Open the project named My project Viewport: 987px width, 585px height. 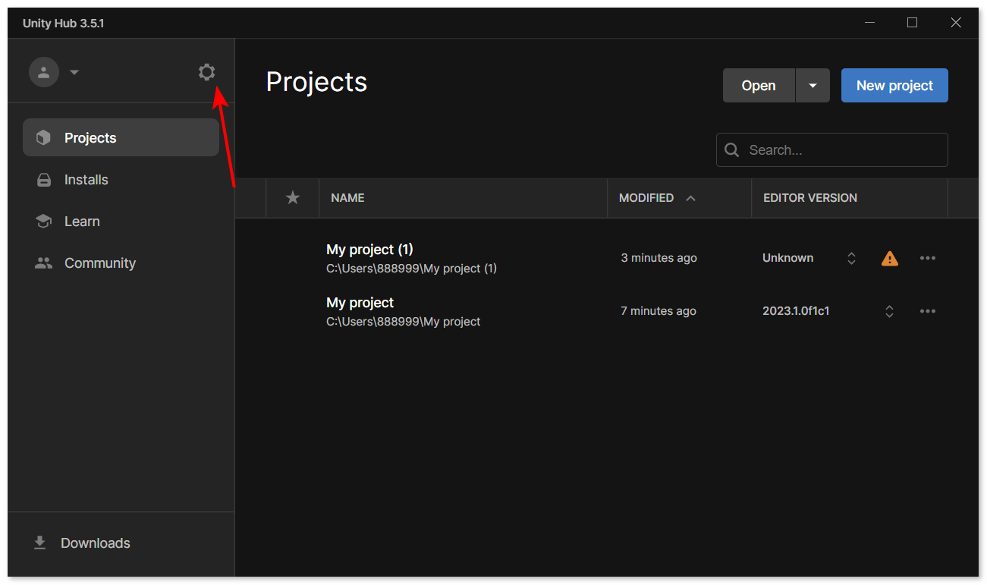360,303
